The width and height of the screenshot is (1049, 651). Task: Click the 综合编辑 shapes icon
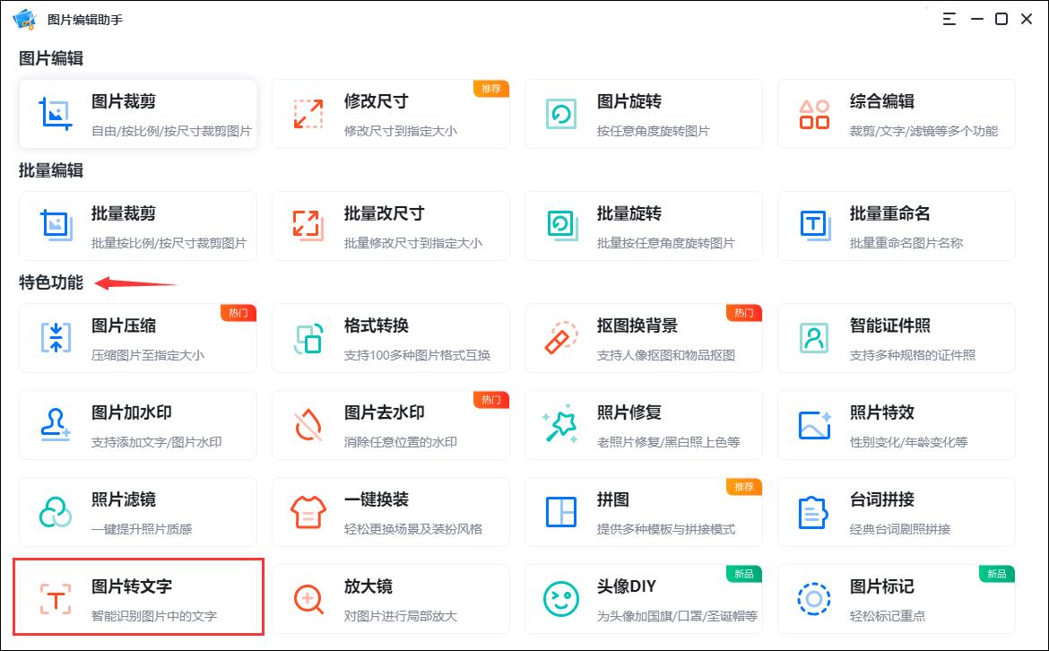pyautogui.click(x=814, y=114)
